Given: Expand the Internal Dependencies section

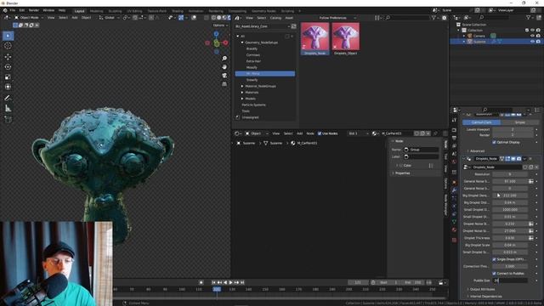Looking at the screenshot, I should [x=484, y=297].
